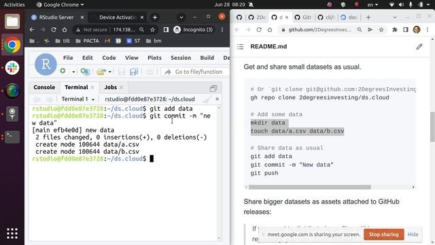Edit README.md with pencil icon

[x=419, y=47]
